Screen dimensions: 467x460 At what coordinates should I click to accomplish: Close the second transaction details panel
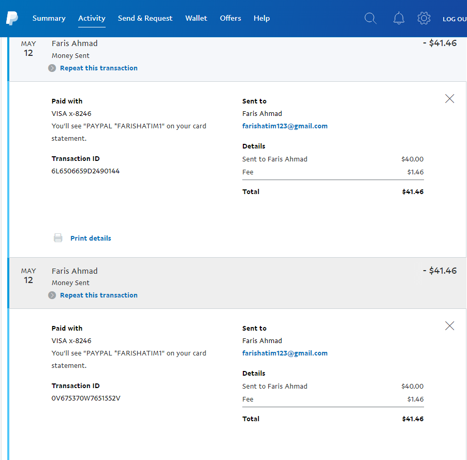click(x=449, y=325)
